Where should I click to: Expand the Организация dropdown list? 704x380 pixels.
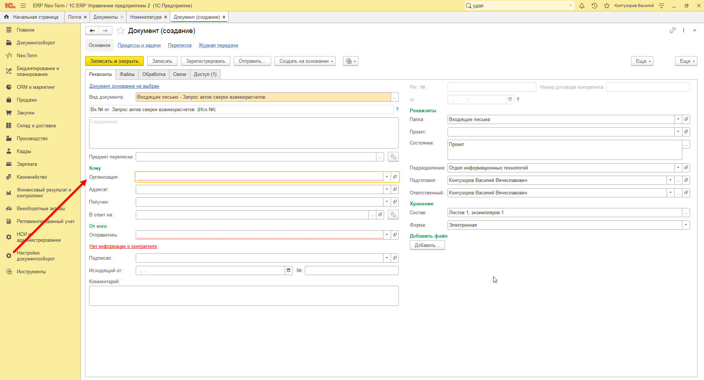[387, 177]
